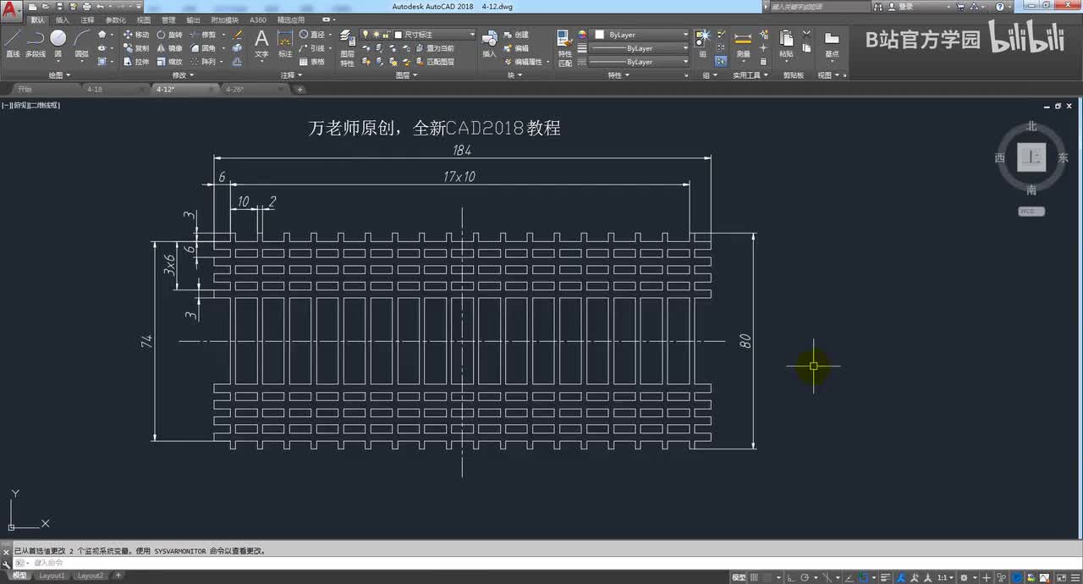Click 登录 sign-in button

pos(905,7)
